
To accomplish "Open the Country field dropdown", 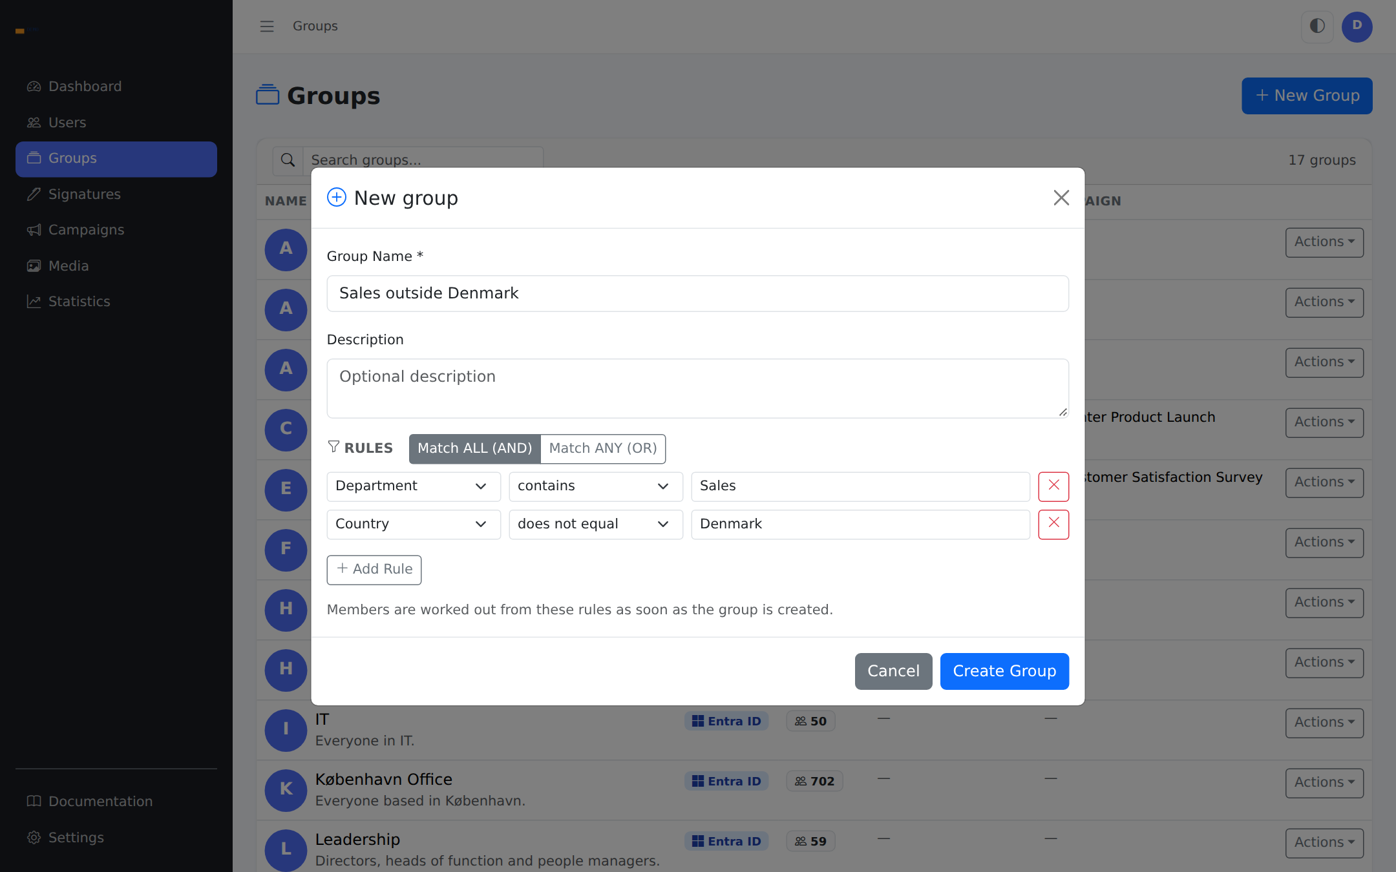I will pos(414,524).
